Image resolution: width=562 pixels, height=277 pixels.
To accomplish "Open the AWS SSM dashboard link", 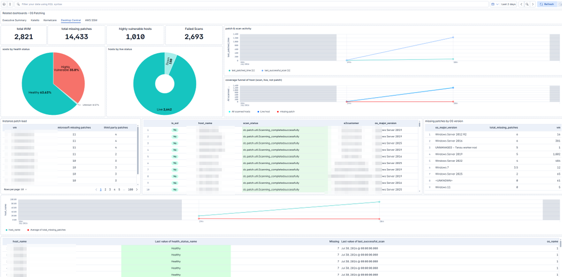I will pyautogui.click(x=91, y=20).
